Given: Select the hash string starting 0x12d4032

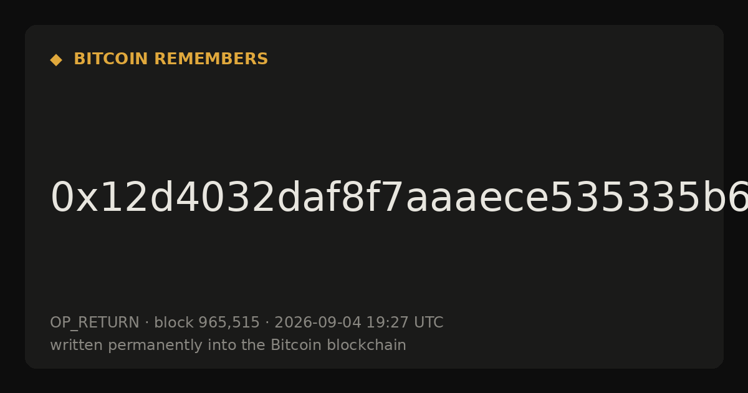Looking at the screenshot, I should (x=399, y=198).
